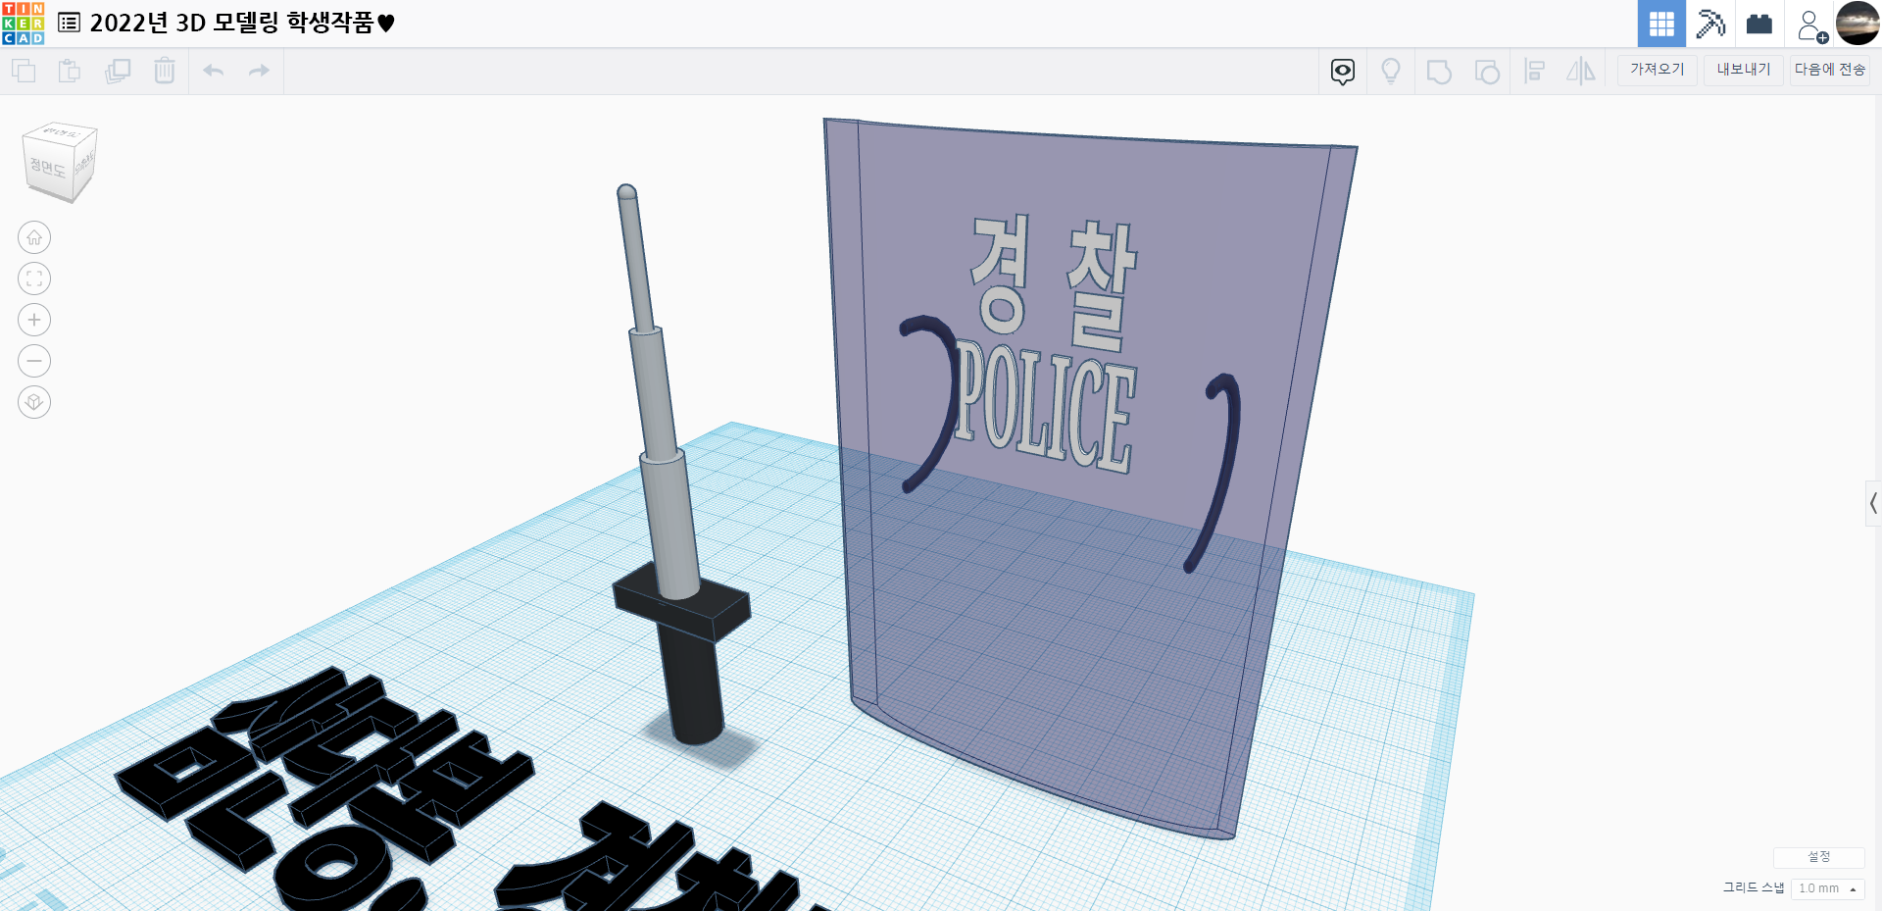This screenshot has width=1882, height=911.
Task: Fit all objects in view
Action: pyautogui.click(x=34, y=278)
